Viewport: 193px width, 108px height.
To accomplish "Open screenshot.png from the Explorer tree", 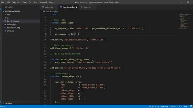I will (14, 28).
